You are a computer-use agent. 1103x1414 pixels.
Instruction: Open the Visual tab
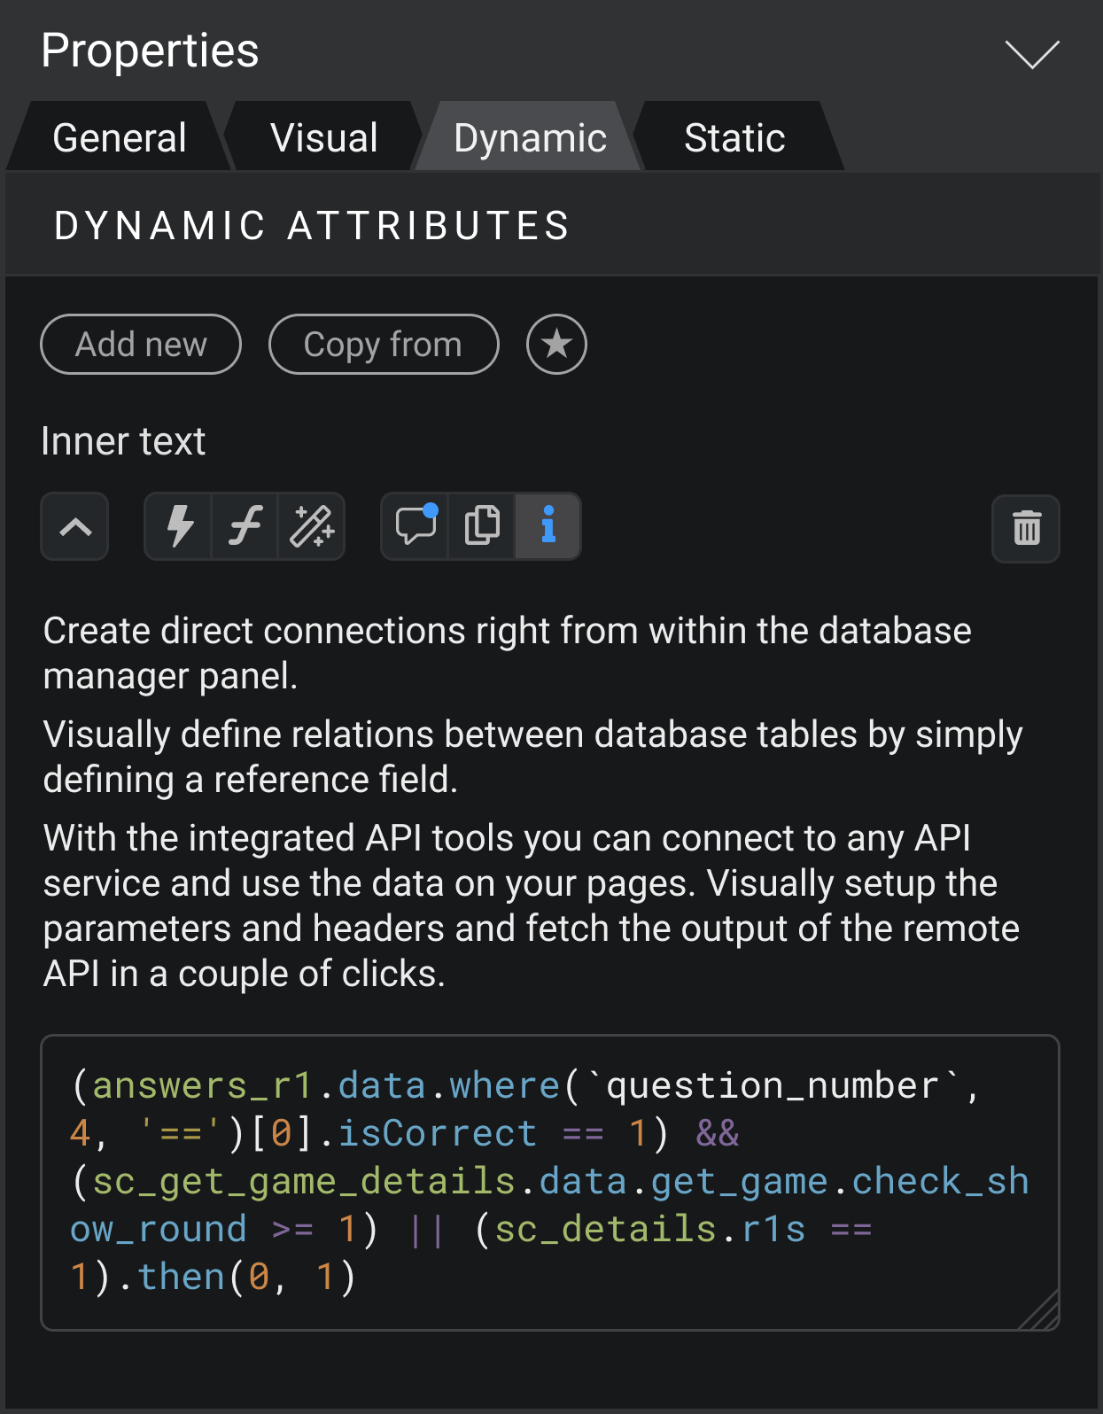[x=324, y=138]
